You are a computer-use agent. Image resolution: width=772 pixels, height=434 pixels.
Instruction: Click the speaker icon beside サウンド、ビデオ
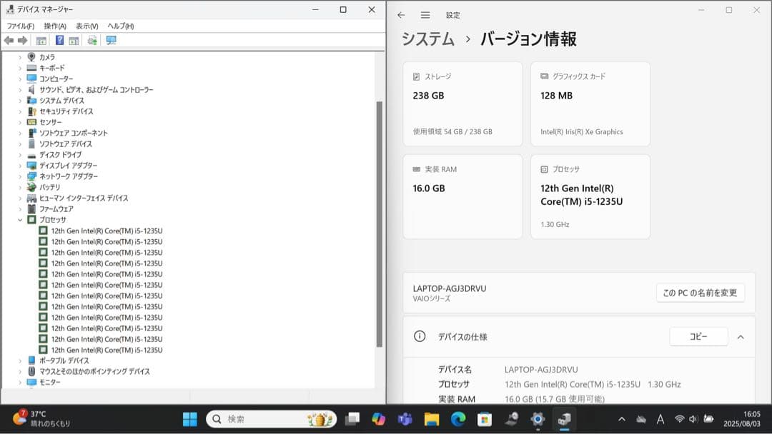point(31,89)
